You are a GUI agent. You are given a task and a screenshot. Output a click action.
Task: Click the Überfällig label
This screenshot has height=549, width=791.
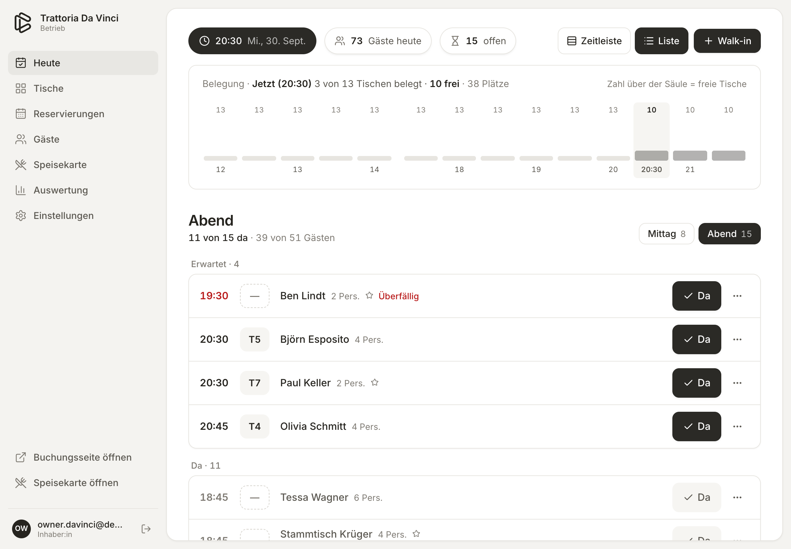point(399,296)
